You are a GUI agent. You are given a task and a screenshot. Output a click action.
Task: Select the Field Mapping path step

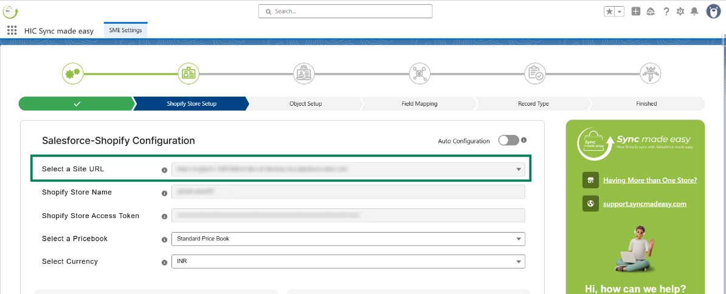[x=419, y=103]
